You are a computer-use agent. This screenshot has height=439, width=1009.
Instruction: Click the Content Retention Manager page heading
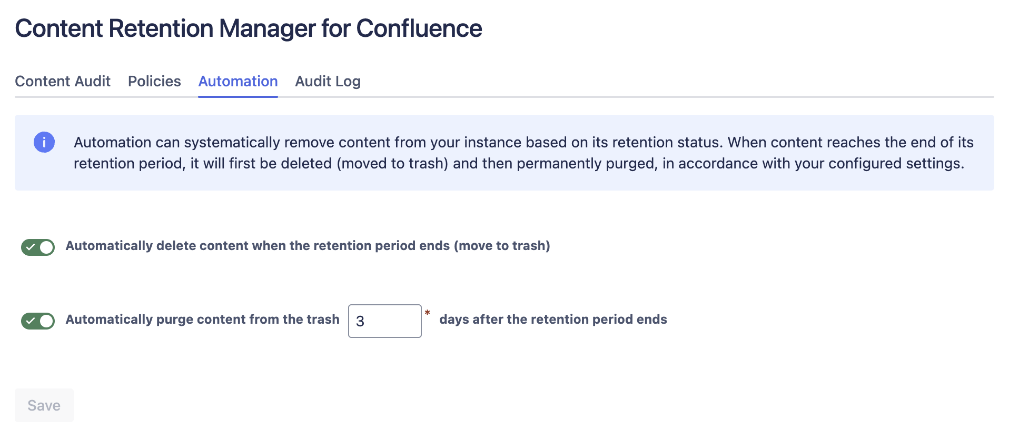pyautogui.click(x=248, y=28)
